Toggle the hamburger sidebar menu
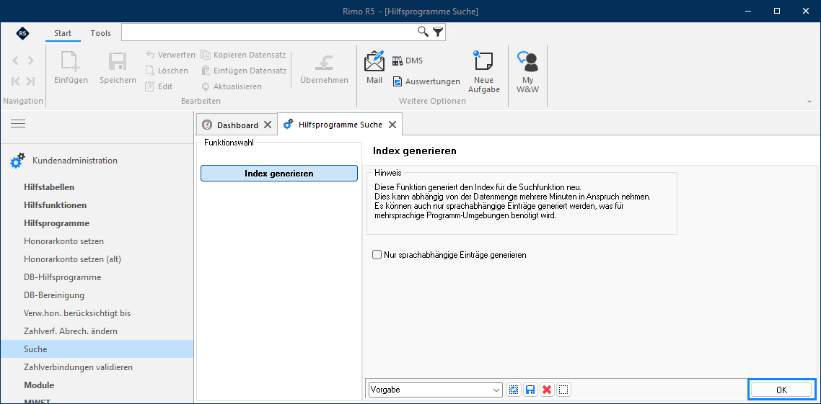Image resolution: width=821 pixels, height=404 pixels. pos(18,123)
